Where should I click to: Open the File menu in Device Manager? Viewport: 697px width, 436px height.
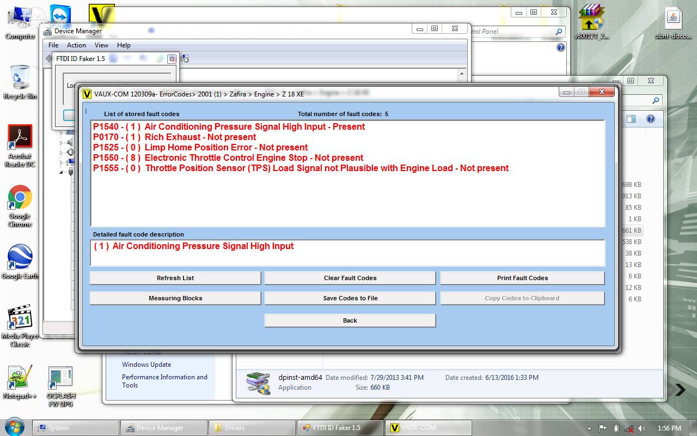(53, 45)
